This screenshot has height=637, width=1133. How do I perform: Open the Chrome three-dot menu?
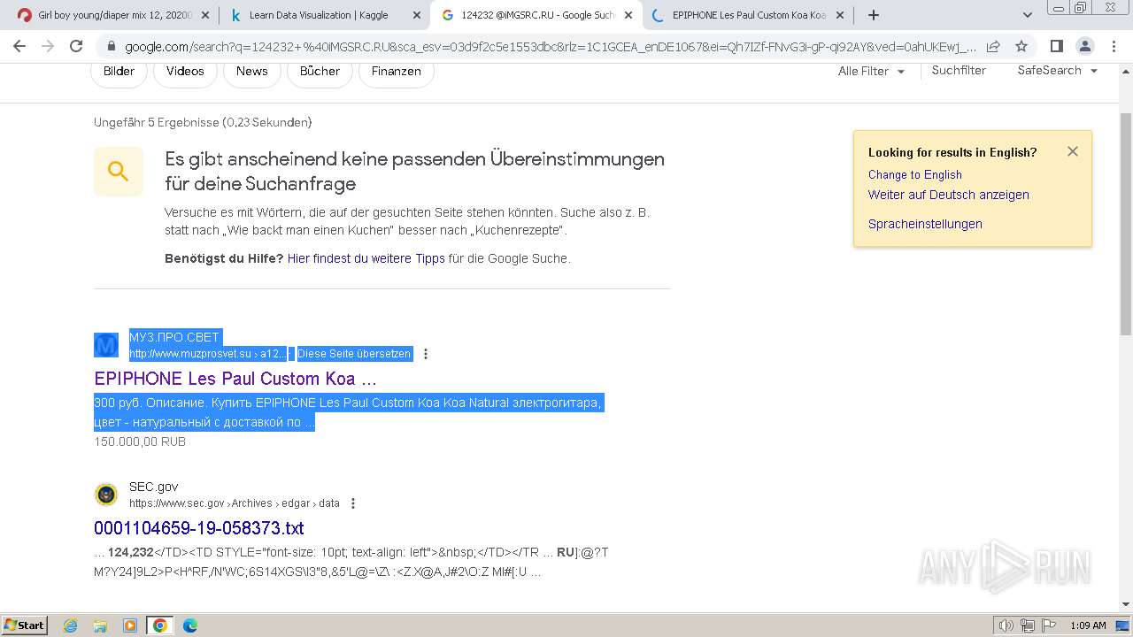click(x=1113, y=46)
